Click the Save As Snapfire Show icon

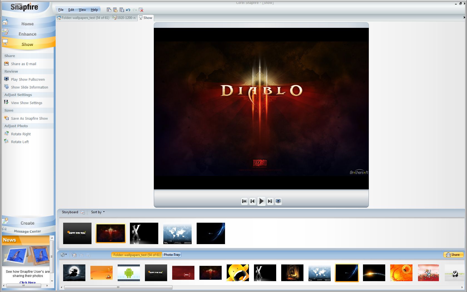coord(6,118)
